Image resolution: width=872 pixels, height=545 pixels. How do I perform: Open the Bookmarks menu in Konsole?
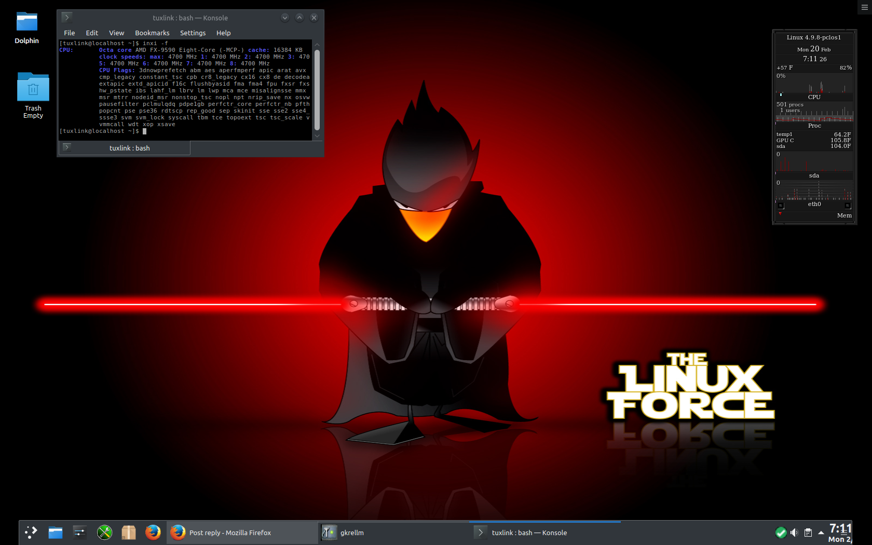152,33
